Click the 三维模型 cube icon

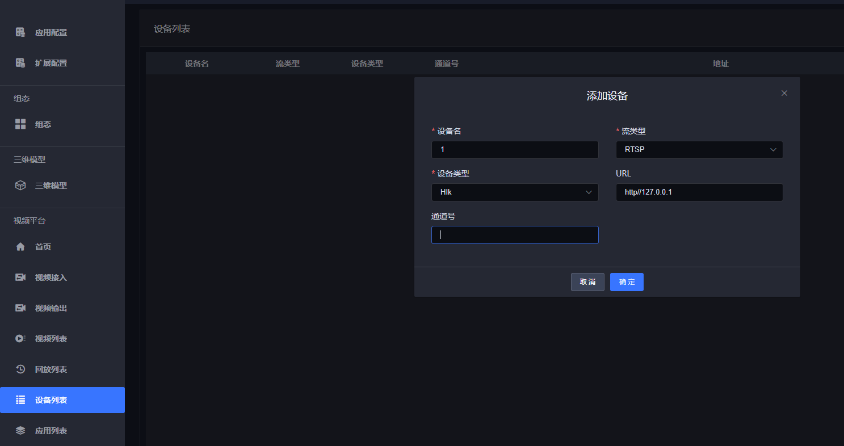point(20,186)
